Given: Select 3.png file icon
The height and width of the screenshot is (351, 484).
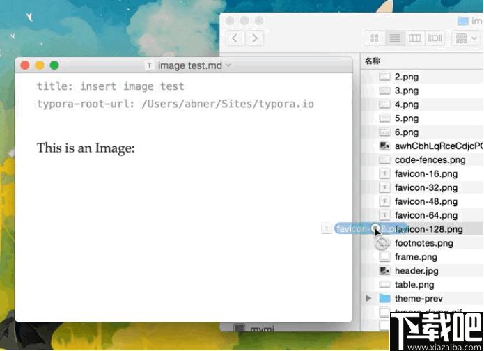Looking at the screenshot, I should (x=384, y=90).
